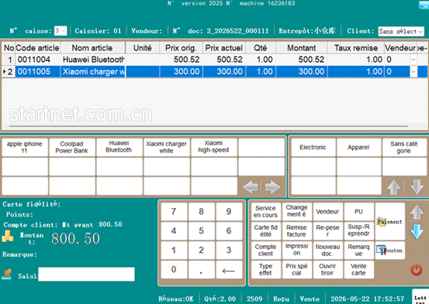Image resolution: width=429 pixels, height=304 pixels.
Task: Click the backspace arrow key on the numpad
Action: pos(229,270)
